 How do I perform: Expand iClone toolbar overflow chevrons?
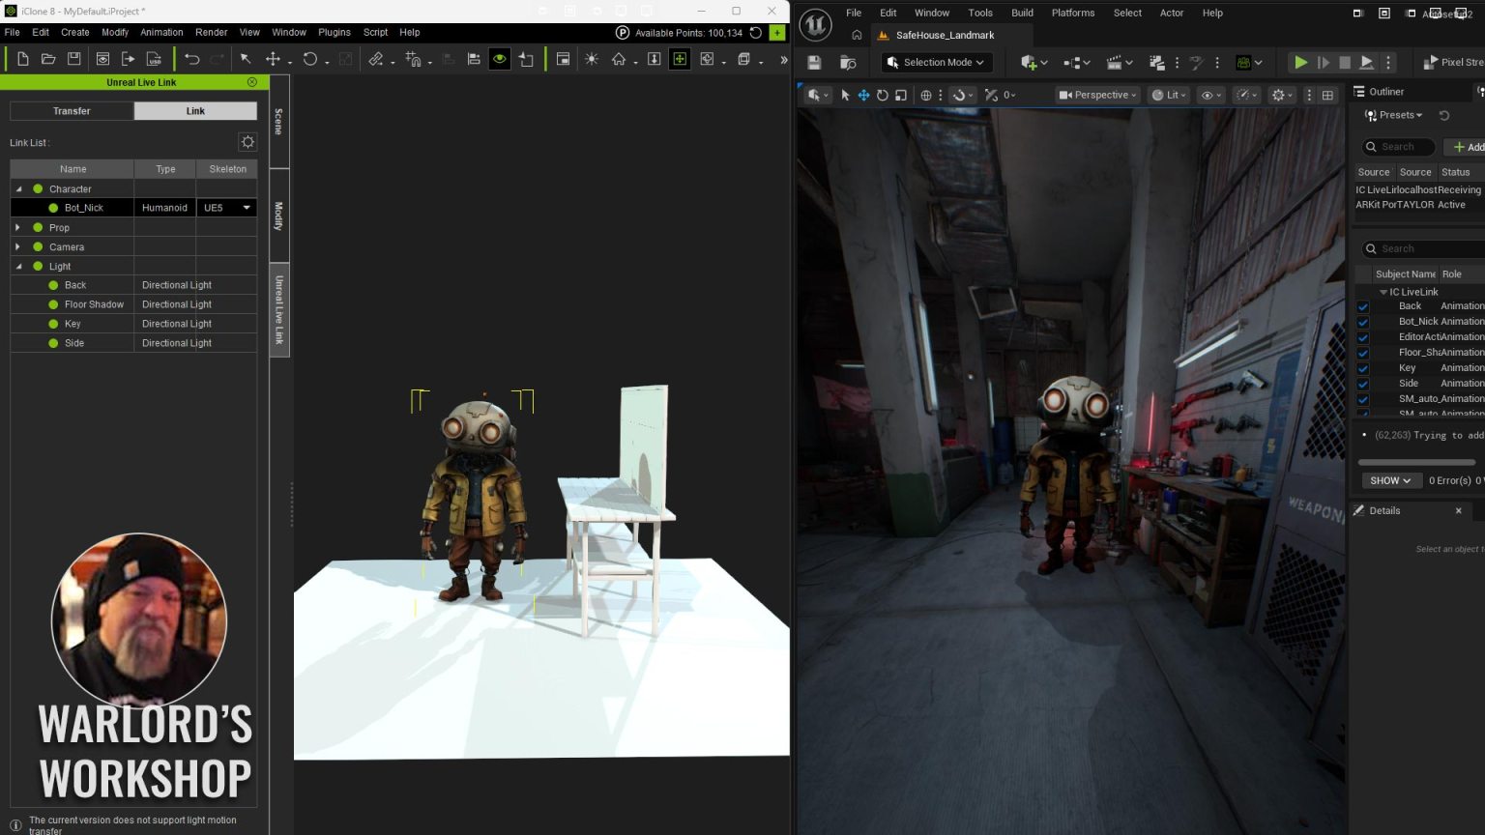point(783,60)
